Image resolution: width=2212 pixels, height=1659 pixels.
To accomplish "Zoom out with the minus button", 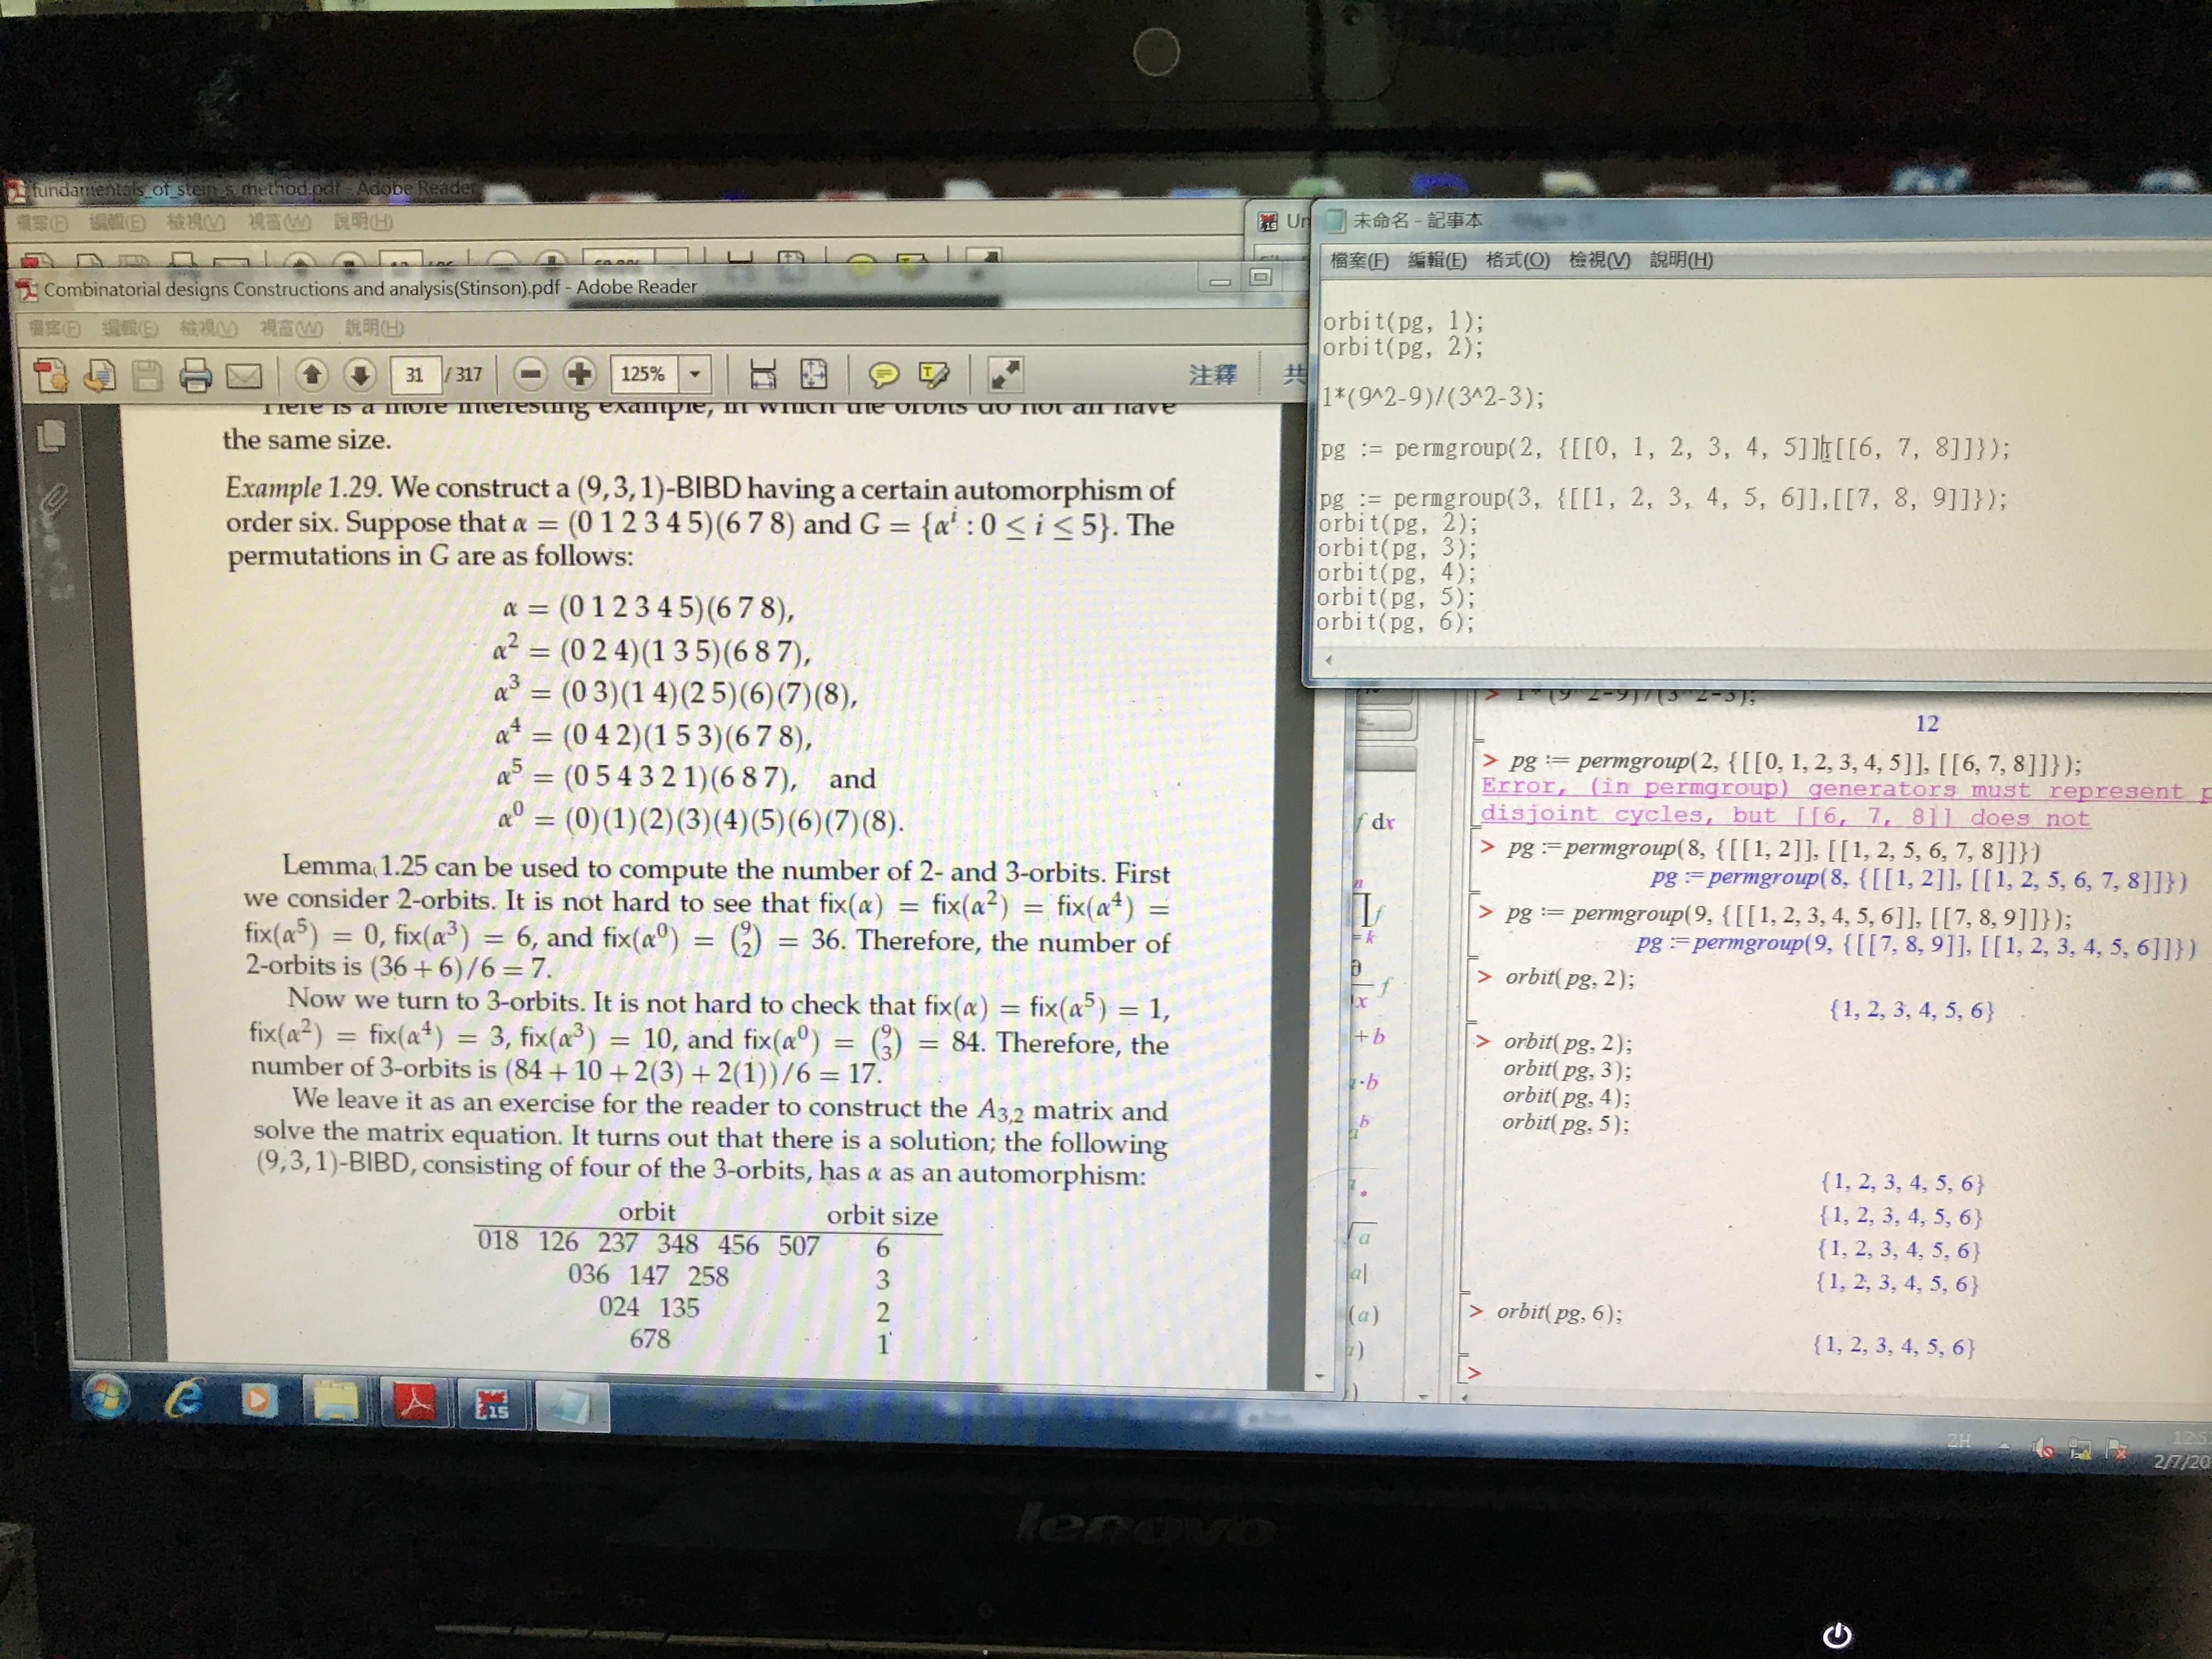I will tap(531, 374).
